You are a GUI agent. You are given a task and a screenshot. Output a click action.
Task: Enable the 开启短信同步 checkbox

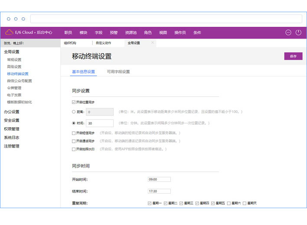[x=74, y=133]
